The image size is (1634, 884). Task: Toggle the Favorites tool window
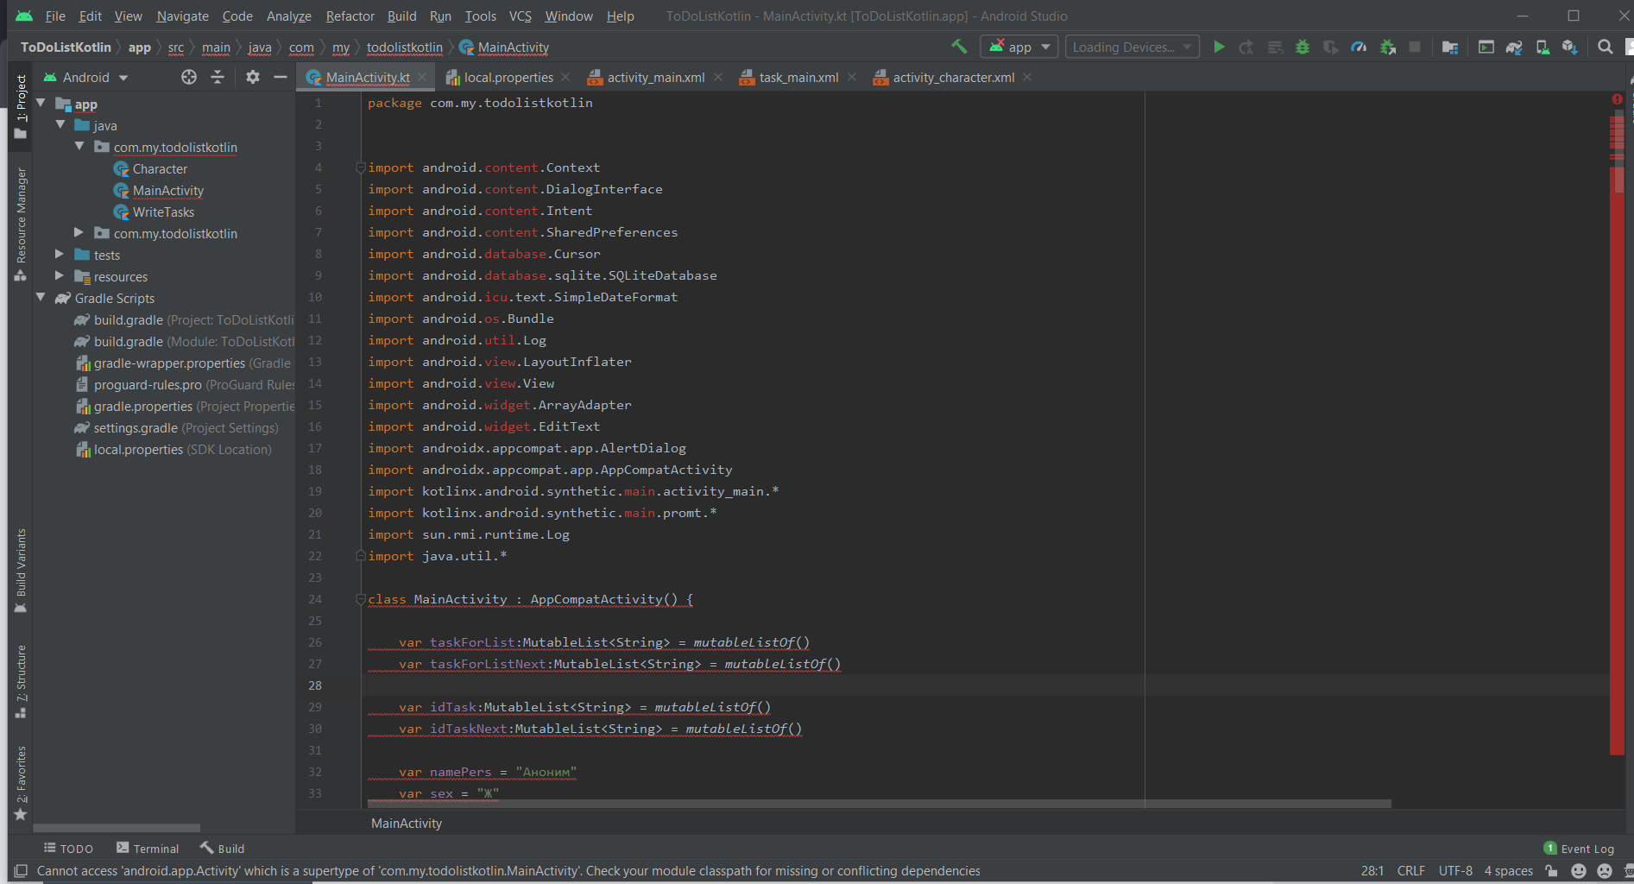click(x=21, y=782)
